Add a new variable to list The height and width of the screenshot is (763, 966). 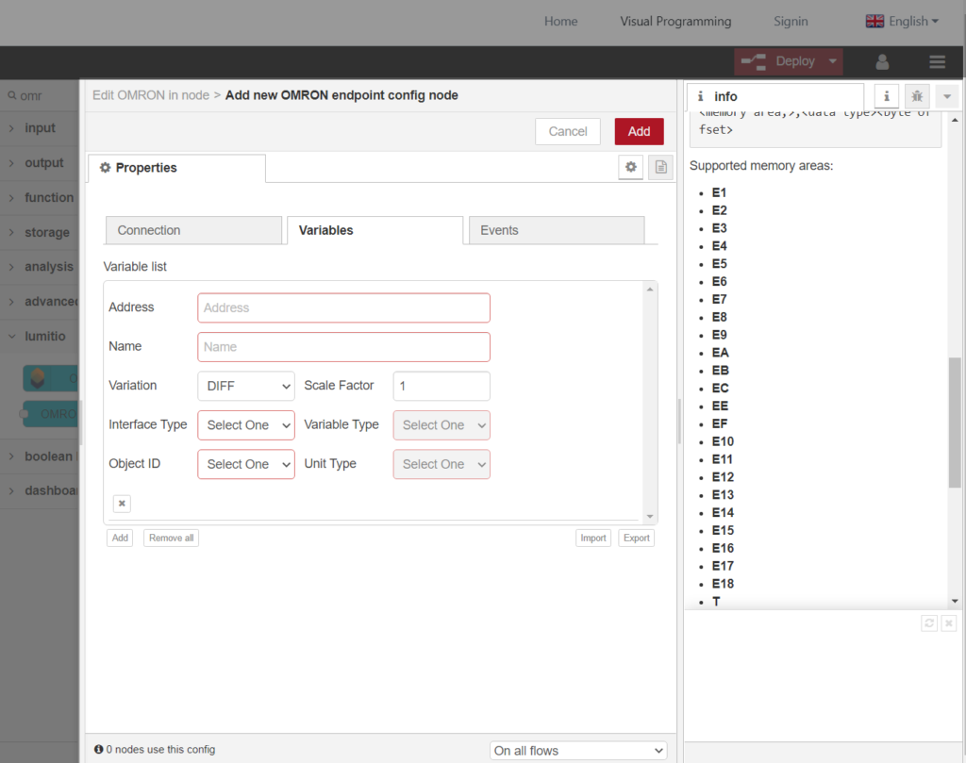[120, 538]
